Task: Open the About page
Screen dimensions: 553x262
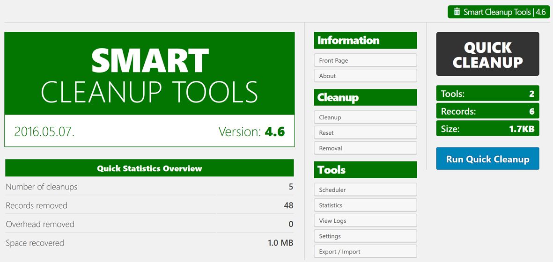Action: point(365,76)
